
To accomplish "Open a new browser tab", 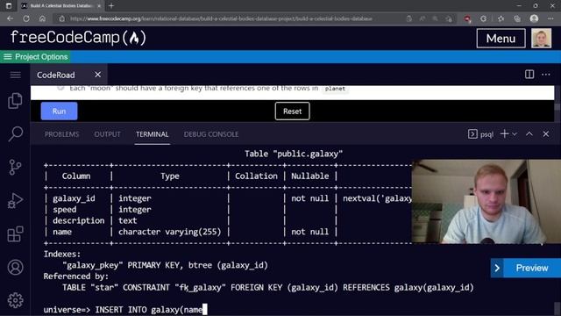I will tap(111, 6).
